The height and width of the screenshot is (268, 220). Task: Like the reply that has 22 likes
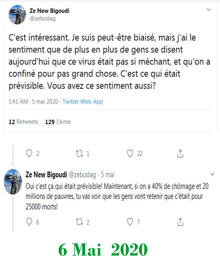point(130,154)
